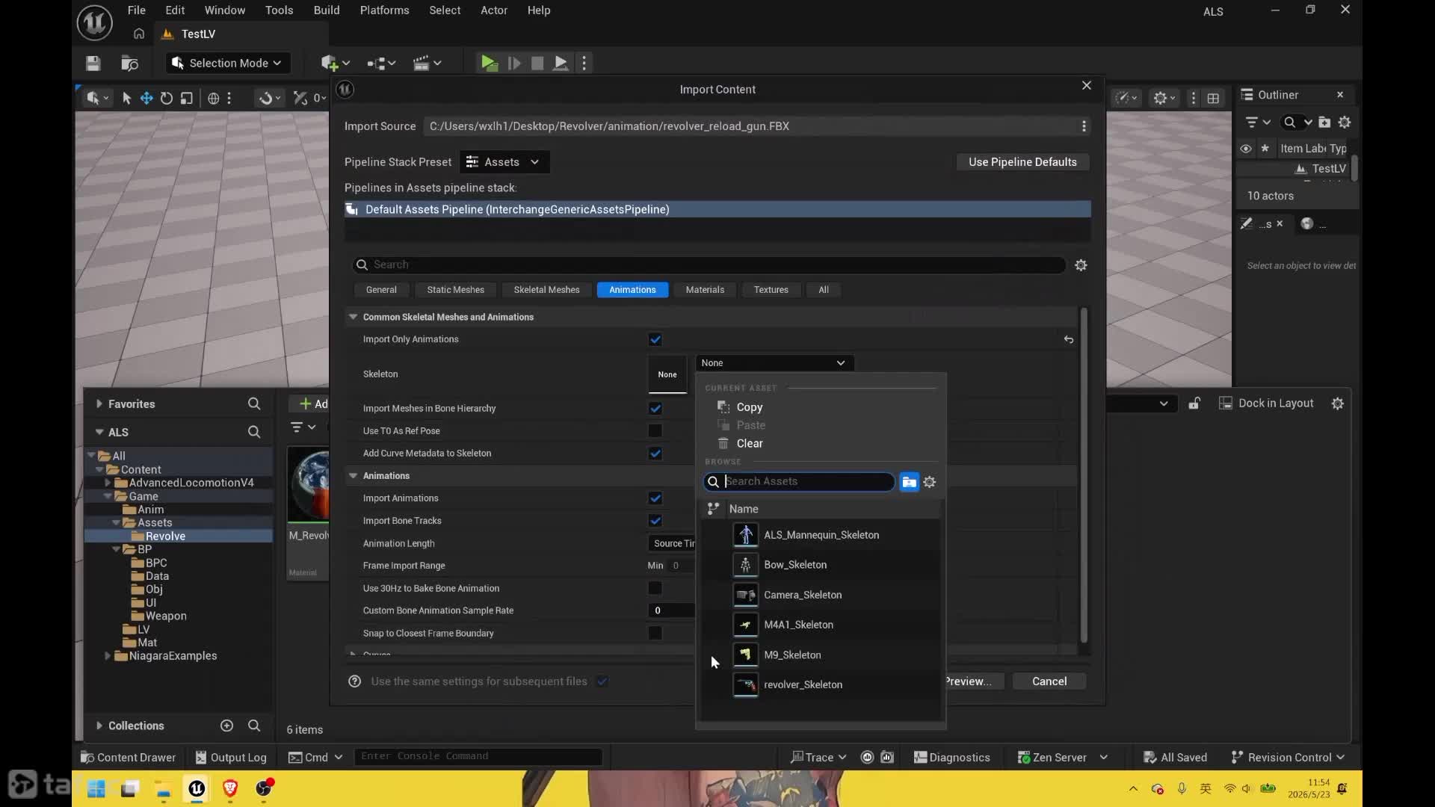Enable Use T0 As Ref Pose
The height and width of the screenshot is (807, 1435).
[x=655, y=431]
